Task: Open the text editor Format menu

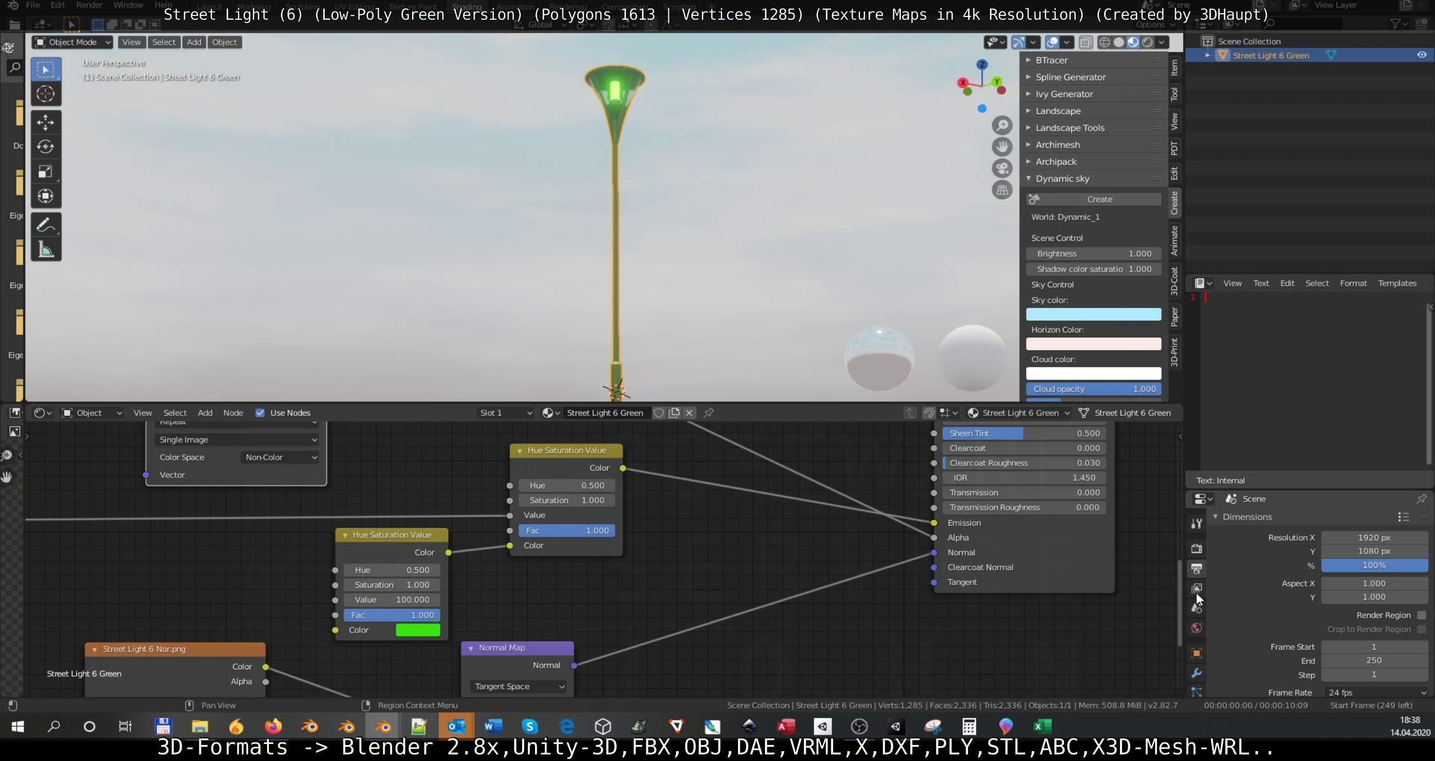Action: (1353, 283)
